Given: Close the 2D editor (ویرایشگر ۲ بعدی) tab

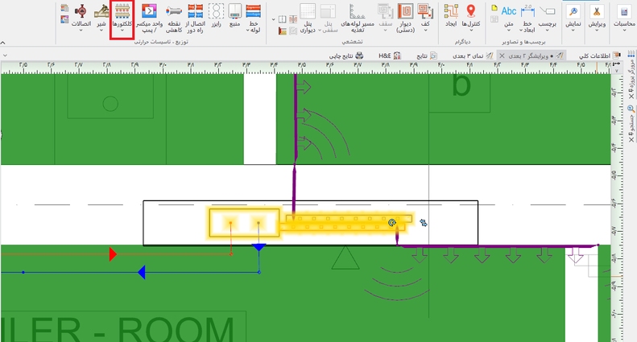Looking at the screenshot, I should 502,56.
